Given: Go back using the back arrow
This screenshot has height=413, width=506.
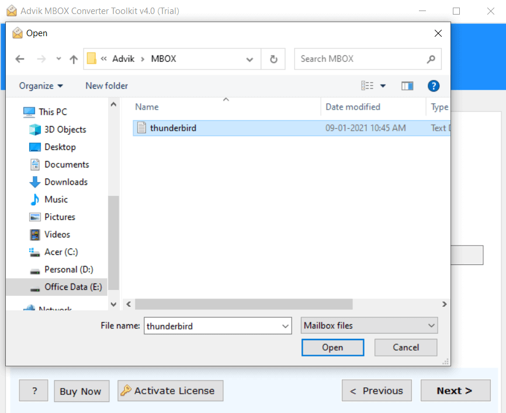Looking at the screenshot, I should [x=20, y=59].
